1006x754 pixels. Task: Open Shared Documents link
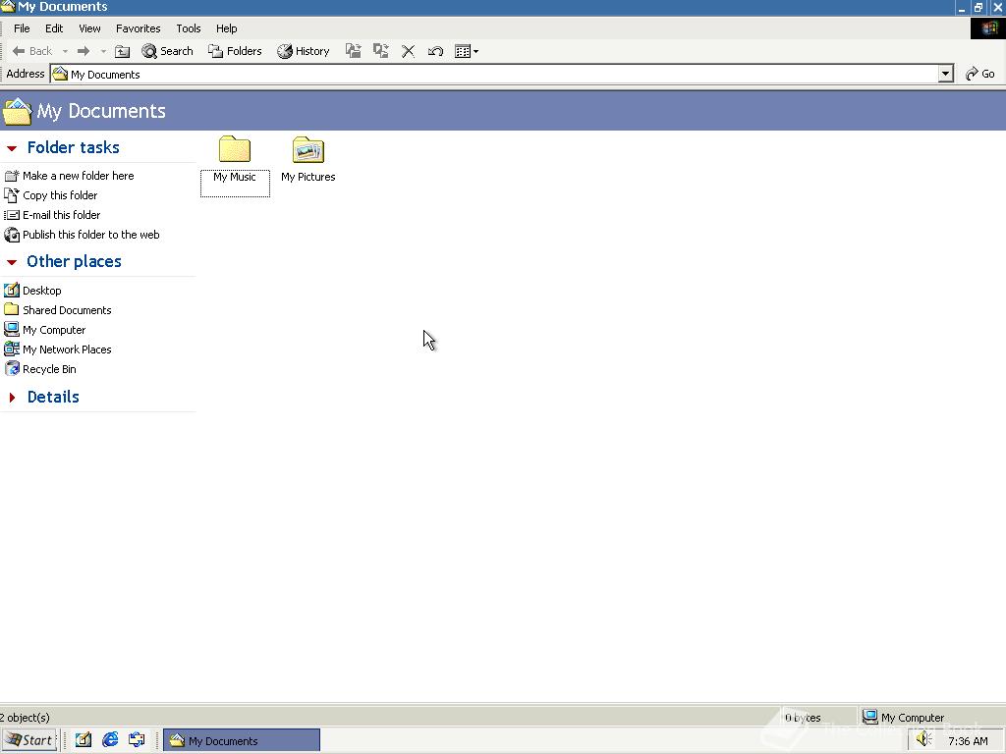click(67, 310)
